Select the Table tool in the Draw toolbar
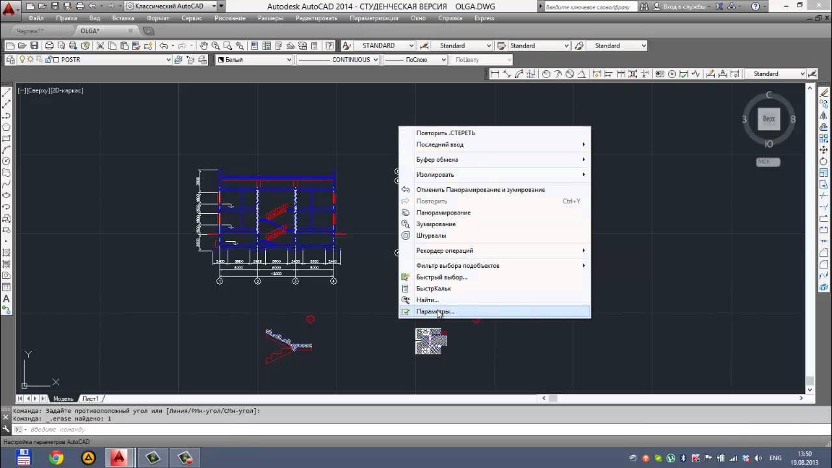This screenshot has width=832, height=468. pyautogui.click(x=8, y=286)
